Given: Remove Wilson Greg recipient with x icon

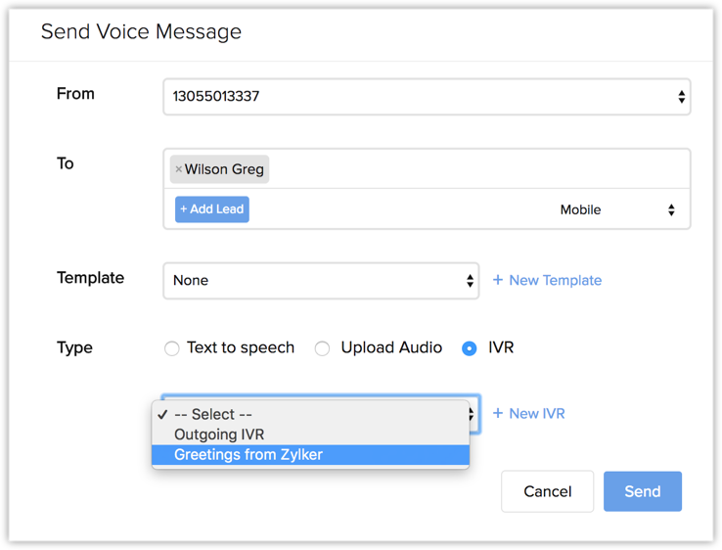Looking at the screenshot, I should pos(178,169).
